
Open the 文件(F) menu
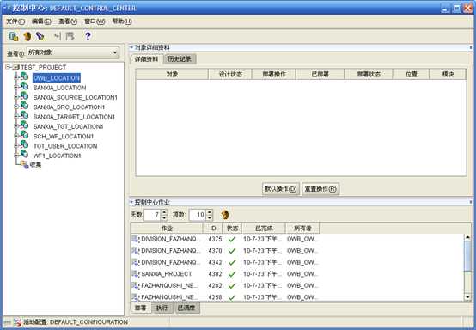15,21
